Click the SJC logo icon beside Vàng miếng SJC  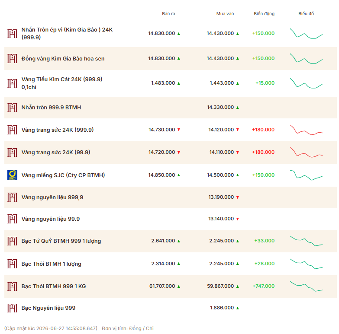pos(12,175)
